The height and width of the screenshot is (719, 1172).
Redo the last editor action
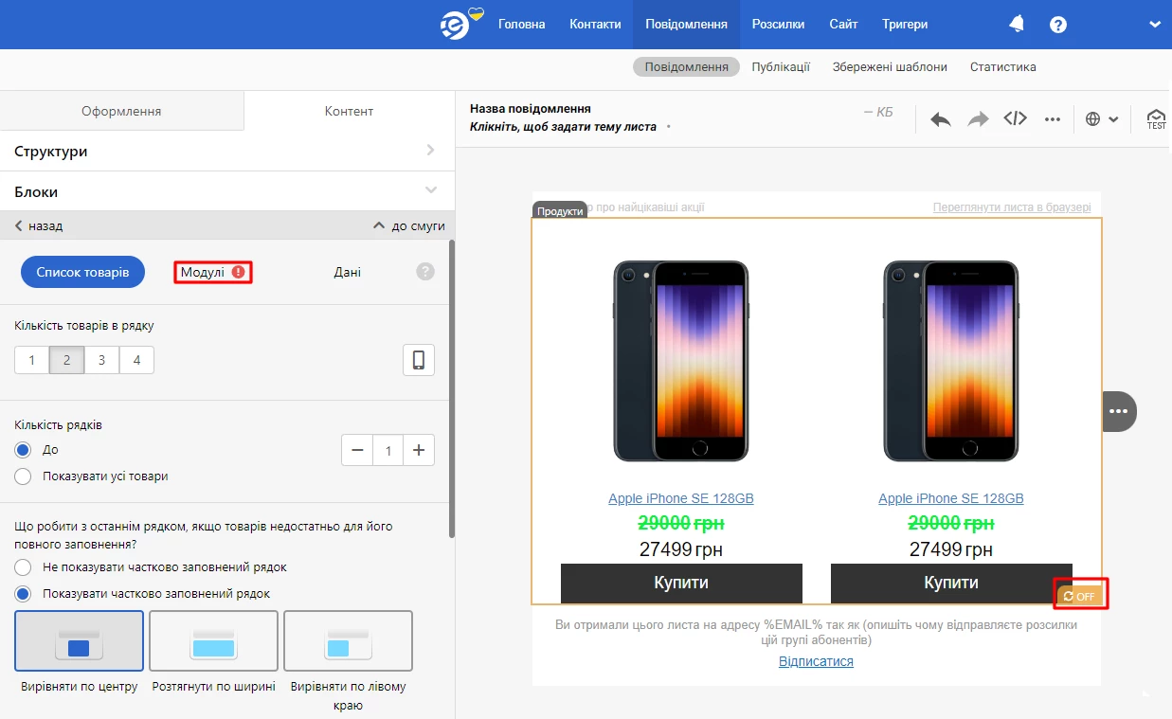point(978,119)
